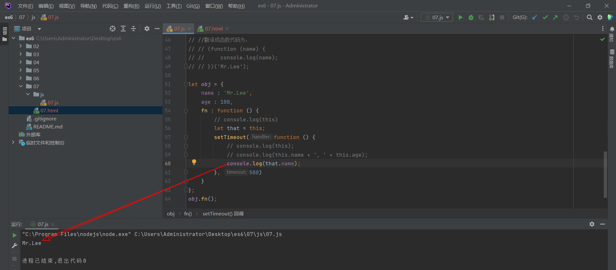Show Git history clock icon
616x270 pixels.
pyautogui.click(x=566, y=17)
